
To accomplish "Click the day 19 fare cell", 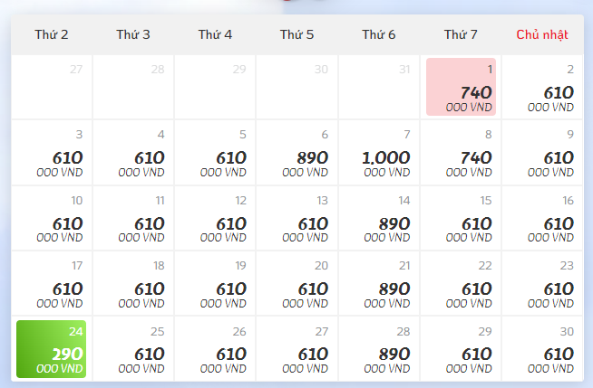I will tap(216, 283).
